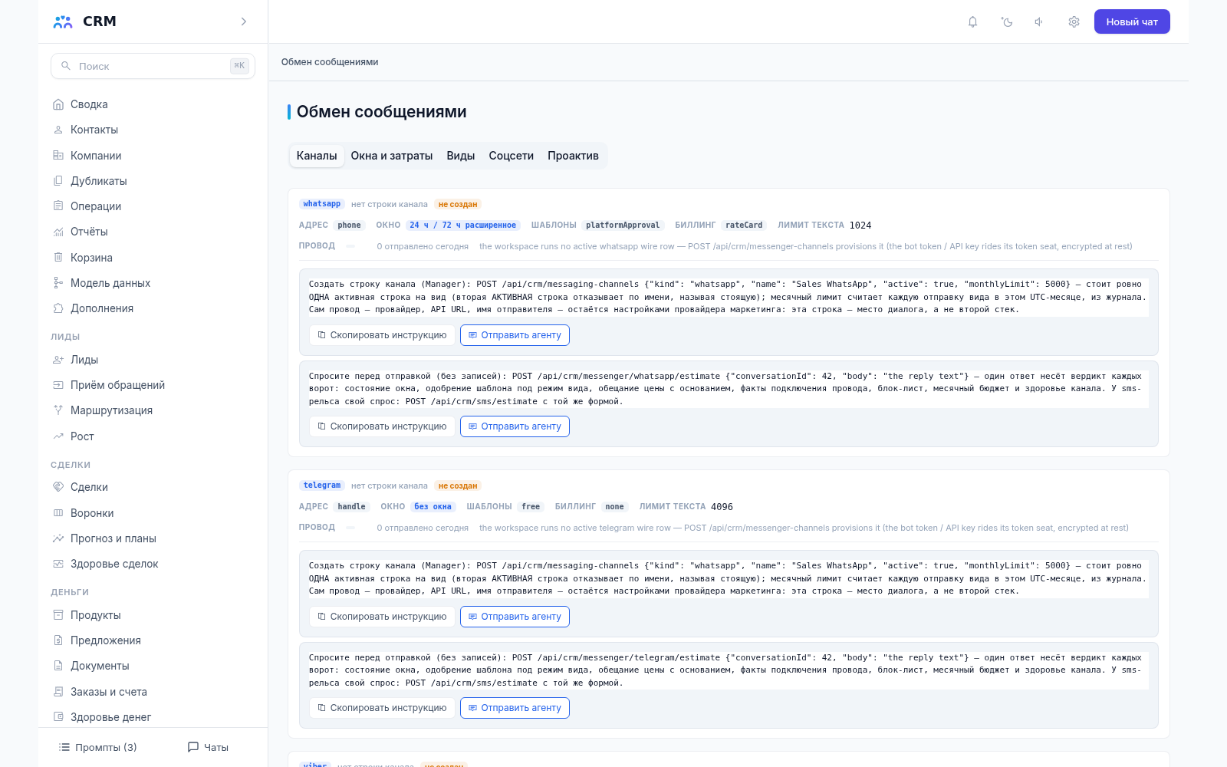Open Чаты panel
The width and height of the screenshot is (1227, 767).
[x=208, y=747]
